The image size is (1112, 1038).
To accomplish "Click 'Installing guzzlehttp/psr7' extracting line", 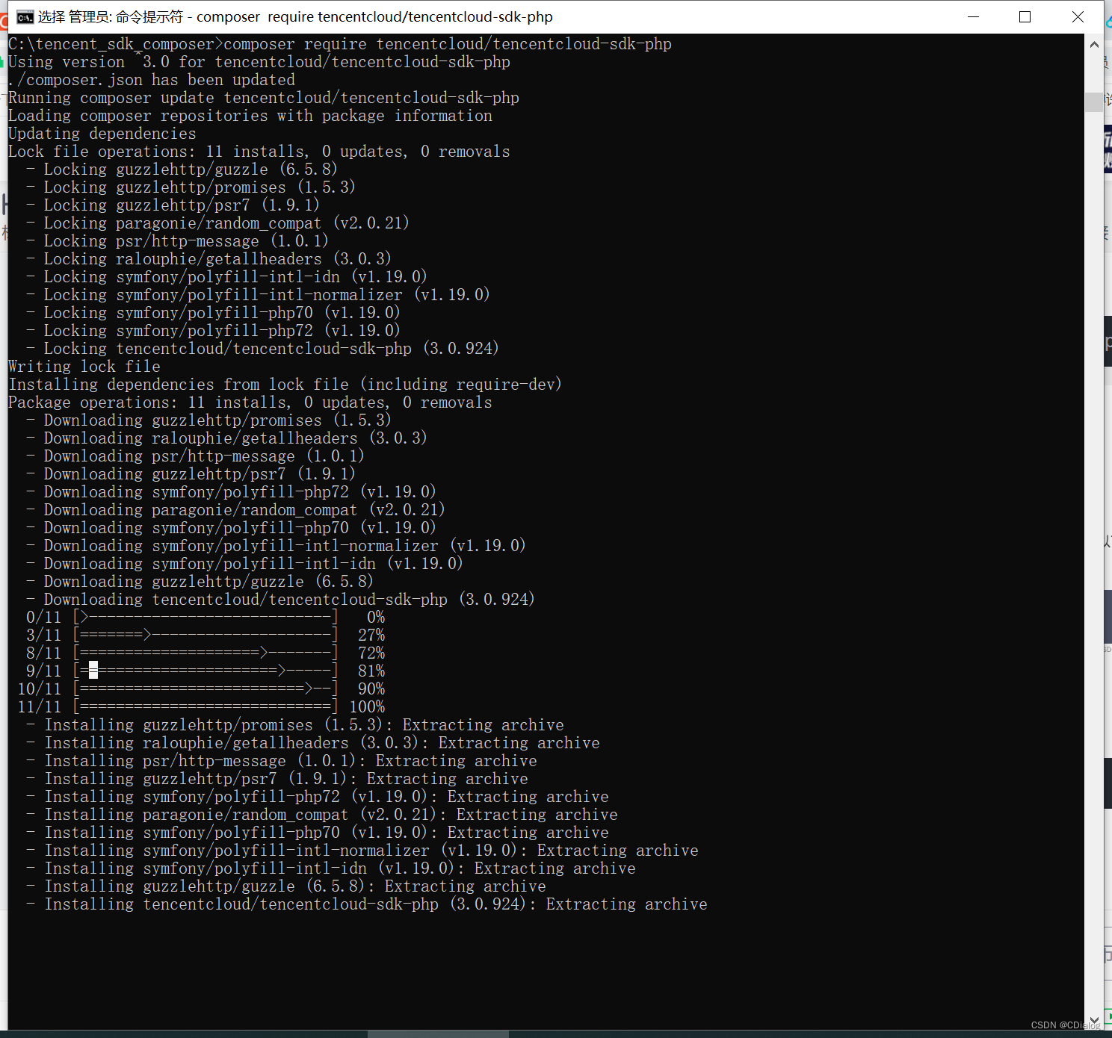I will click(277, 779).
